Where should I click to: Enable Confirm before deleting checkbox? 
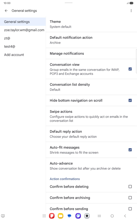130,187
